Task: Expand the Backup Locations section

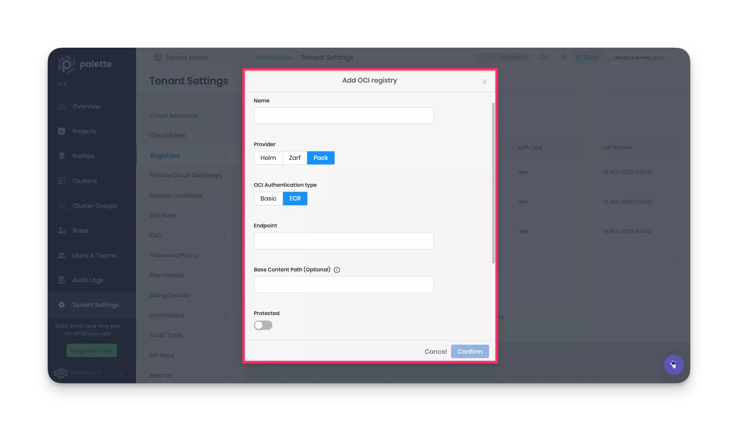Action: tap(186, 195)
